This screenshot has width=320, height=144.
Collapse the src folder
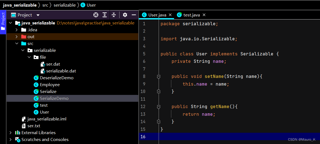(x=17, y=44)
